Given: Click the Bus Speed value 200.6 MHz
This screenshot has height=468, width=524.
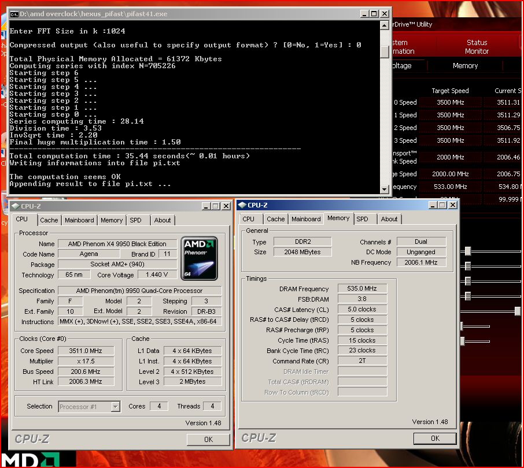Looking at the screenshot, I should click(86, 372).
